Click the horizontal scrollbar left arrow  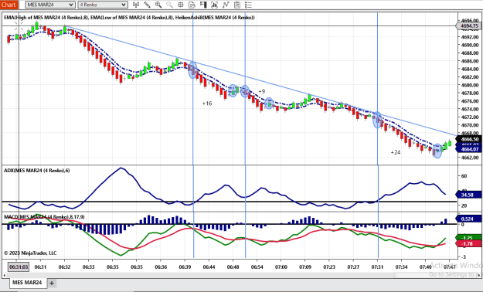pos(5,275)
